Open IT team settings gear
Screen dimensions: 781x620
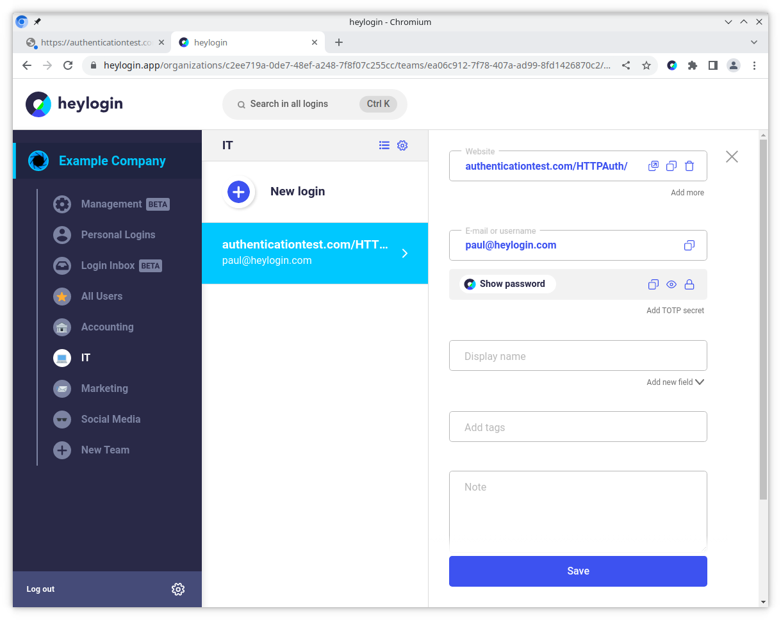(x=402, y=145)
